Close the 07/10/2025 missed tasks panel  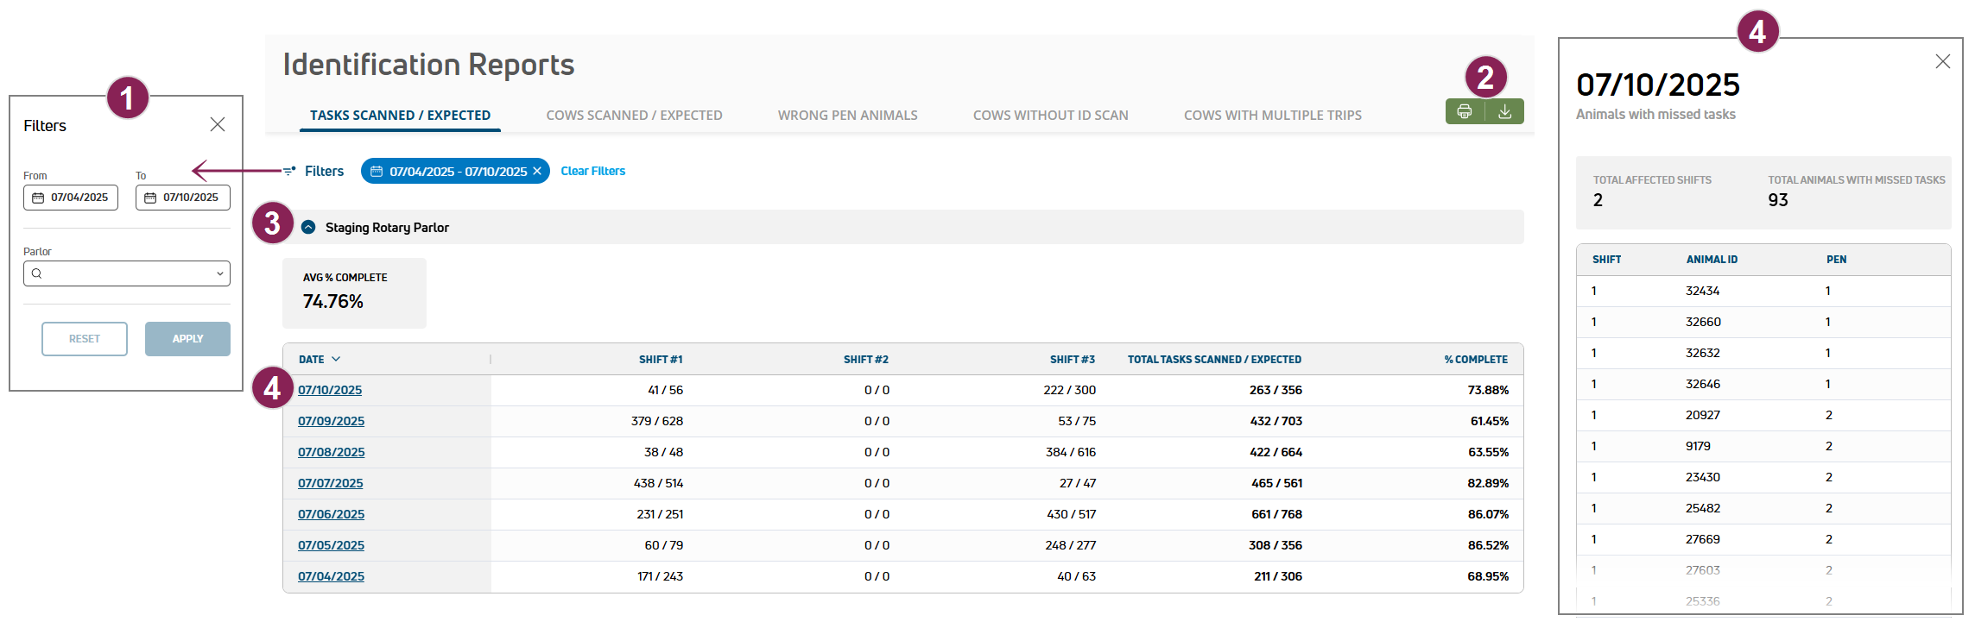point(1943,61)
